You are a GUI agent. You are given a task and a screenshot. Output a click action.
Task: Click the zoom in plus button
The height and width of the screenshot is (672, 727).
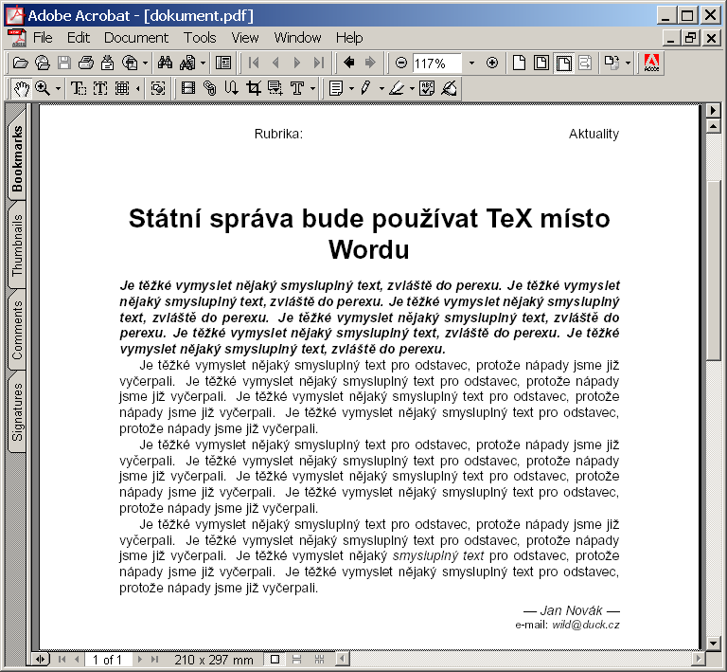(492, 63)
